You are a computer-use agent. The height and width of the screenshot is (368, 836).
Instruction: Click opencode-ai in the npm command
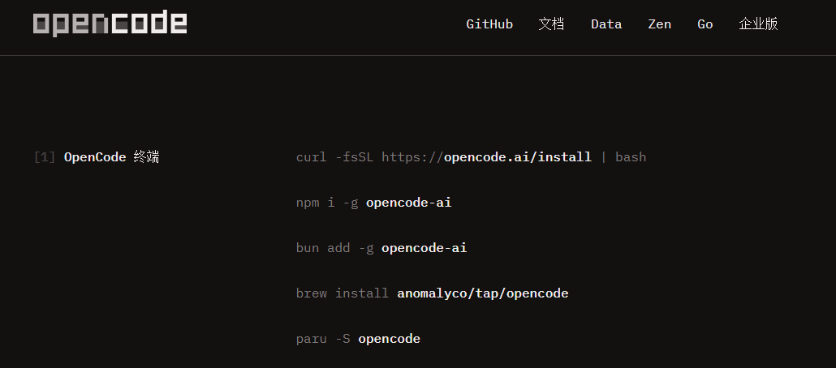408,203
